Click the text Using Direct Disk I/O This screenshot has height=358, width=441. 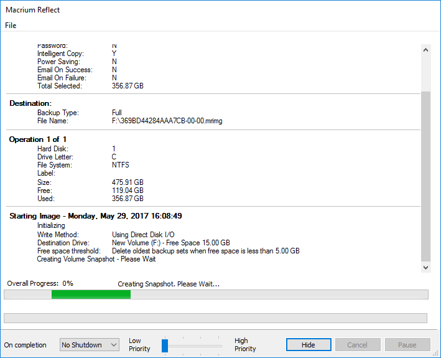click(143, 235)
